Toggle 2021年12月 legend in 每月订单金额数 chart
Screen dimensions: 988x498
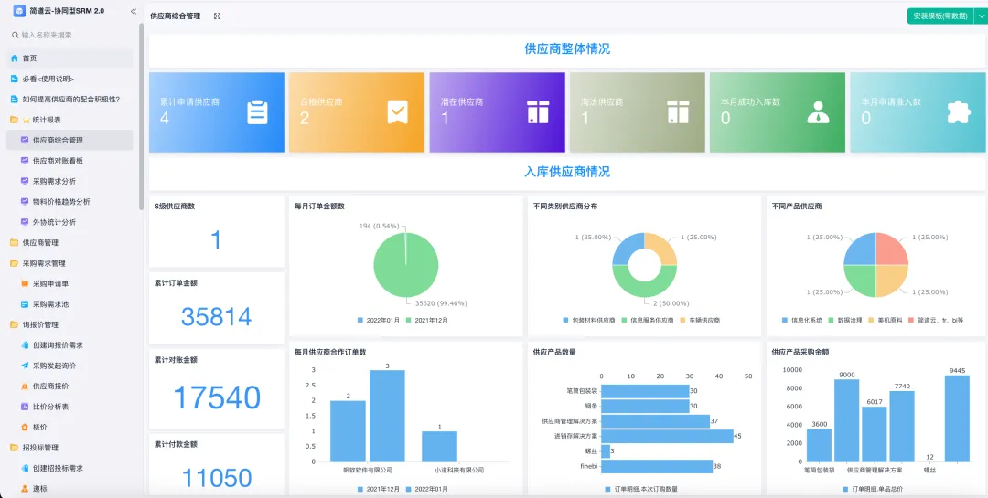pyautogui.click(x=427, y=321)
